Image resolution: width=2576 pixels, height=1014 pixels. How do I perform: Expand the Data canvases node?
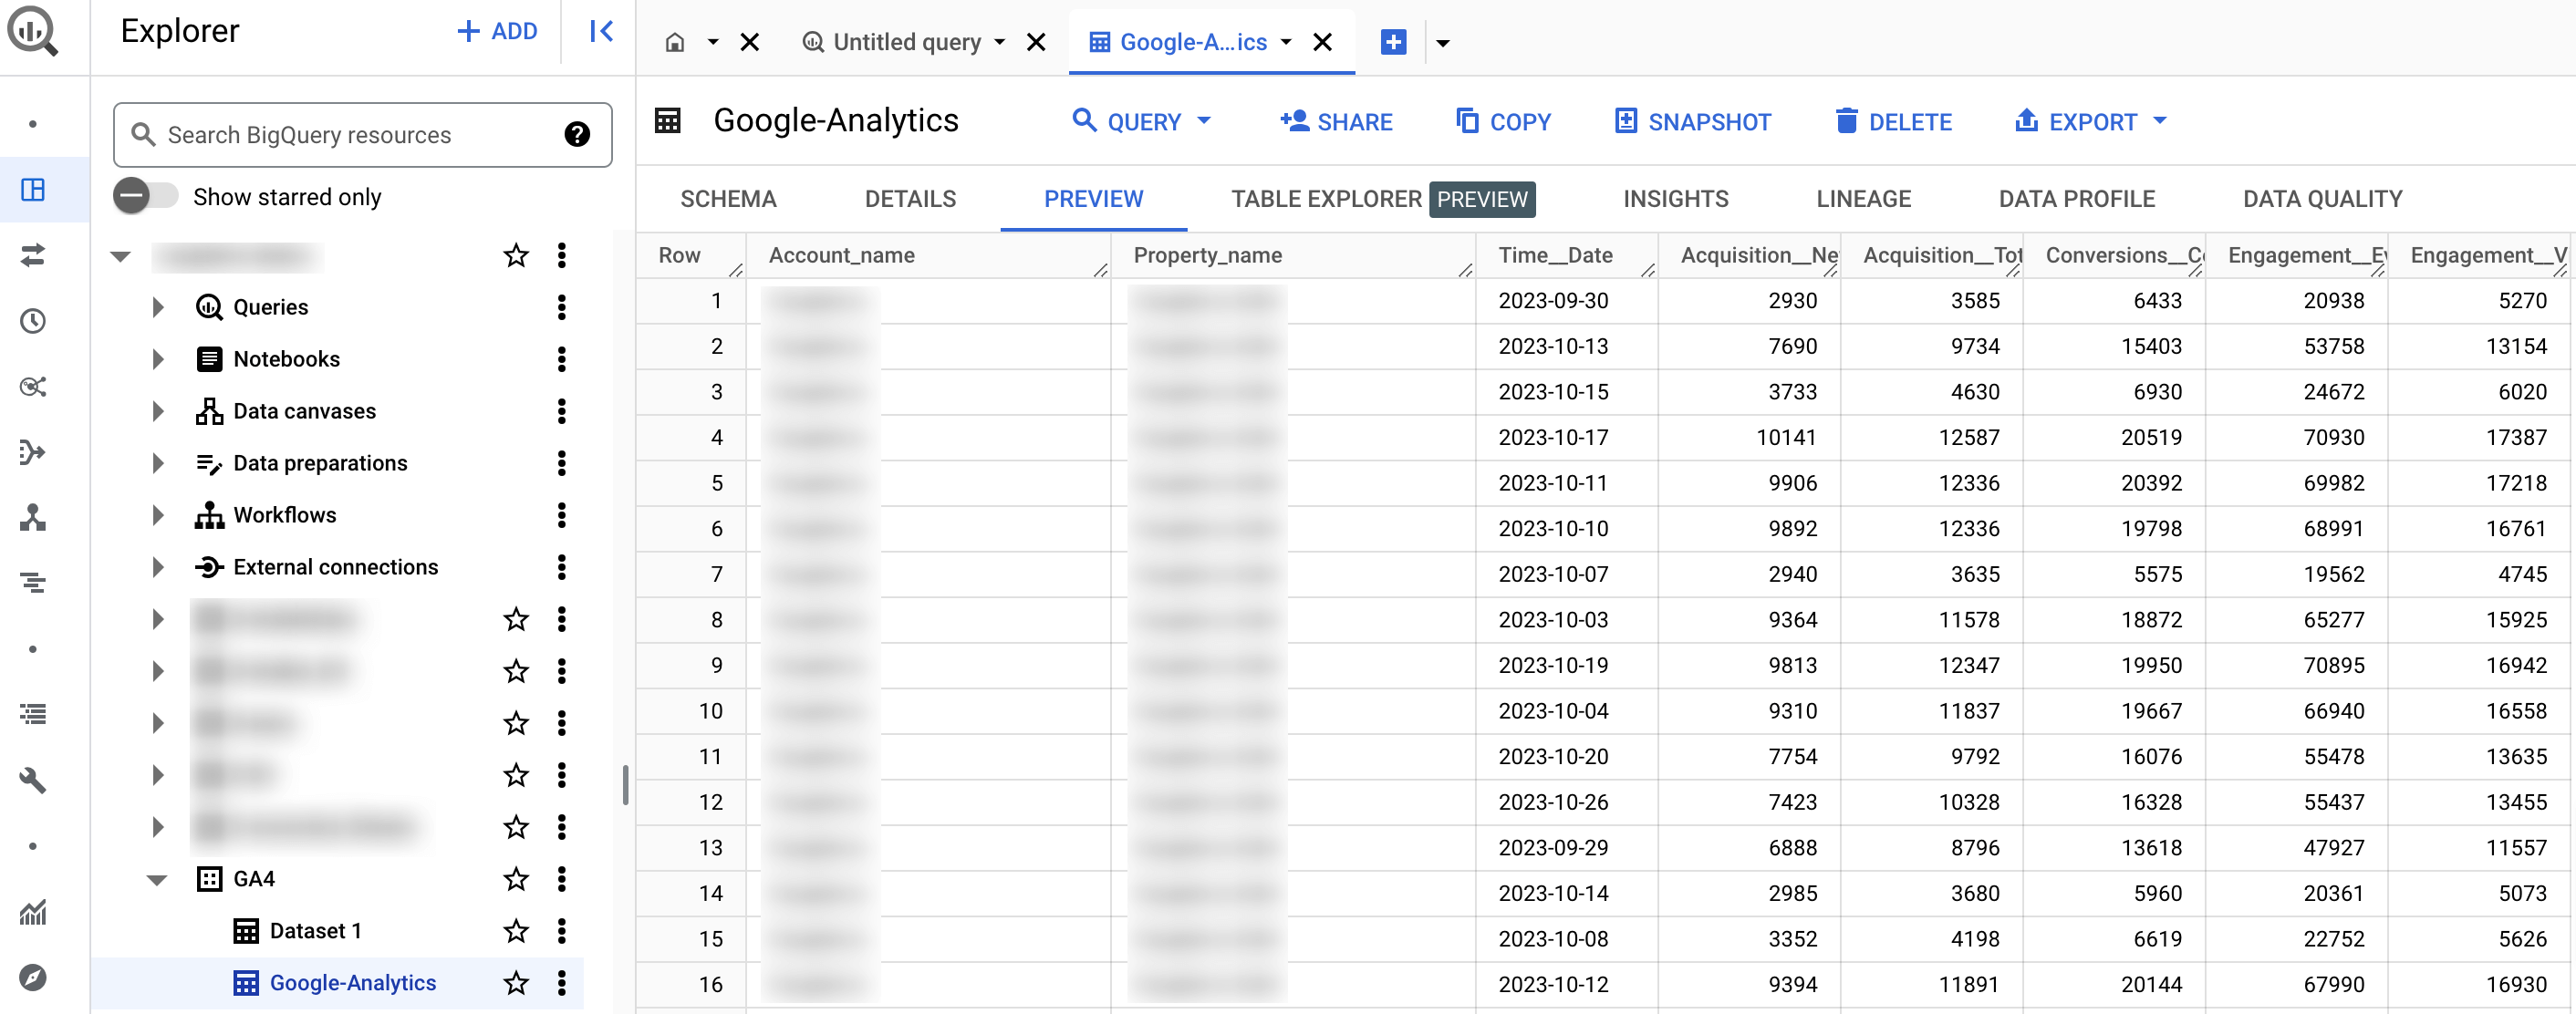click(158, 411)
